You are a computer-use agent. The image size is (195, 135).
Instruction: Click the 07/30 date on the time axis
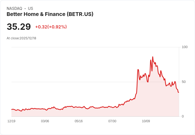[x=112, y=121]
